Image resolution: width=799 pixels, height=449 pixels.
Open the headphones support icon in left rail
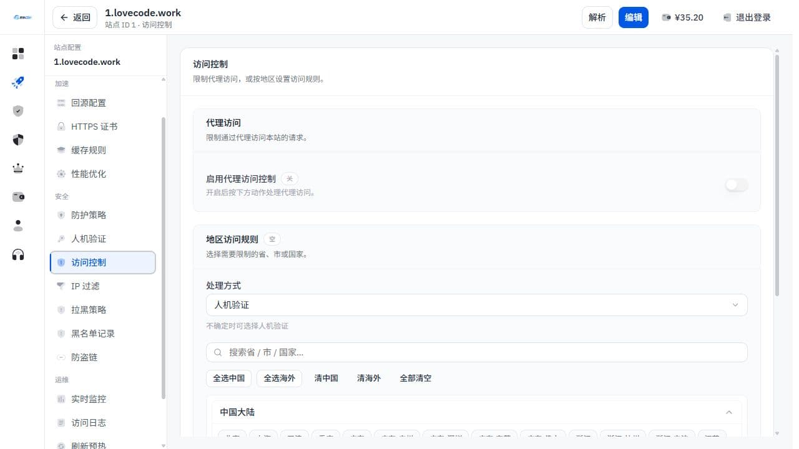click(18, 254)
